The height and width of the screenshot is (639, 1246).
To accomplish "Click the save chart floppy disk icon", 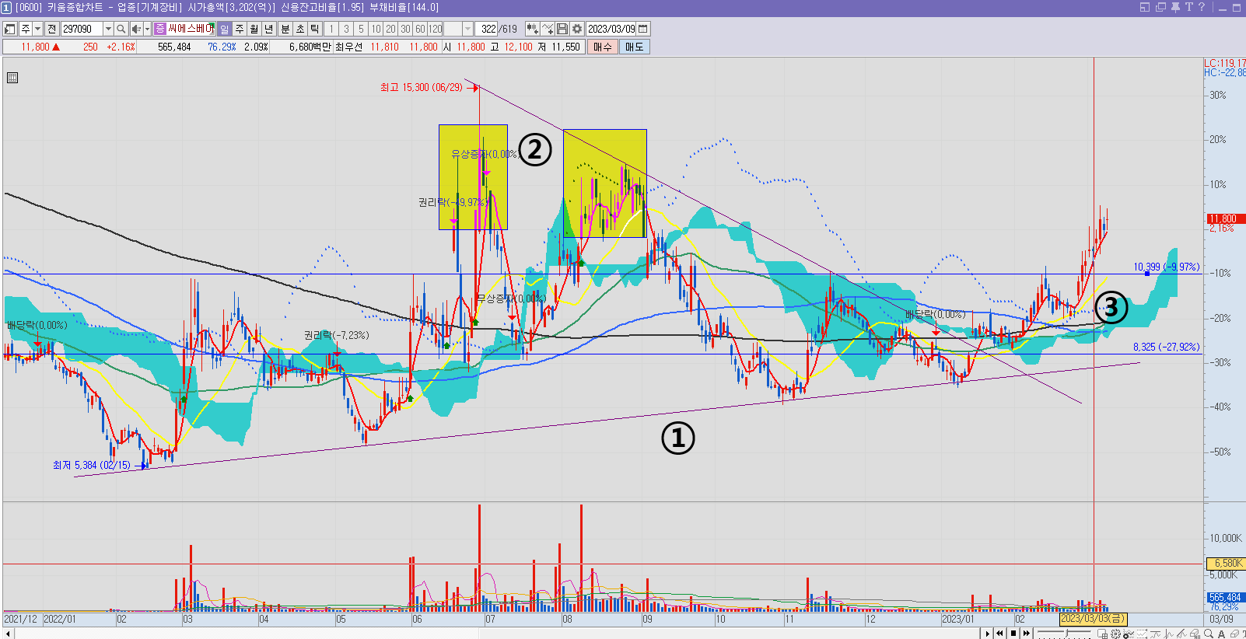I will pyautogui.click(x=562, y=29).
